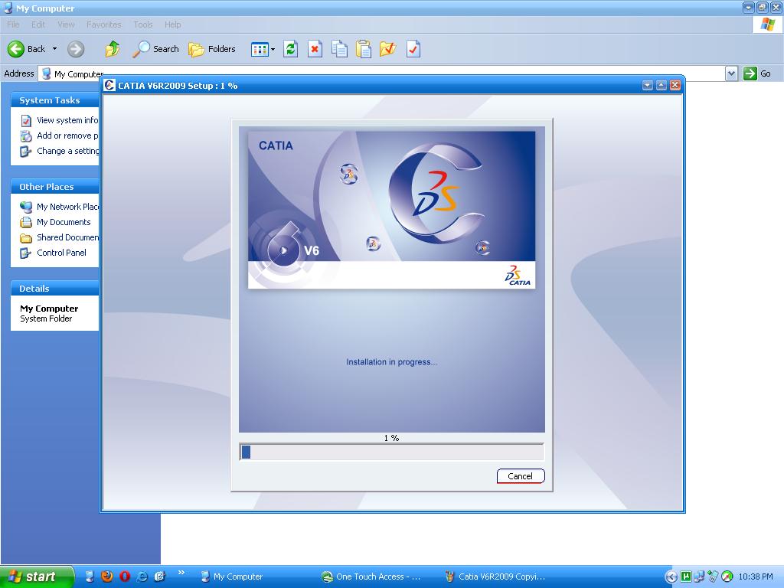Open Search in My Computer toolbar
The height and width of the screenshot is (588, 784).
click(155, 49)
